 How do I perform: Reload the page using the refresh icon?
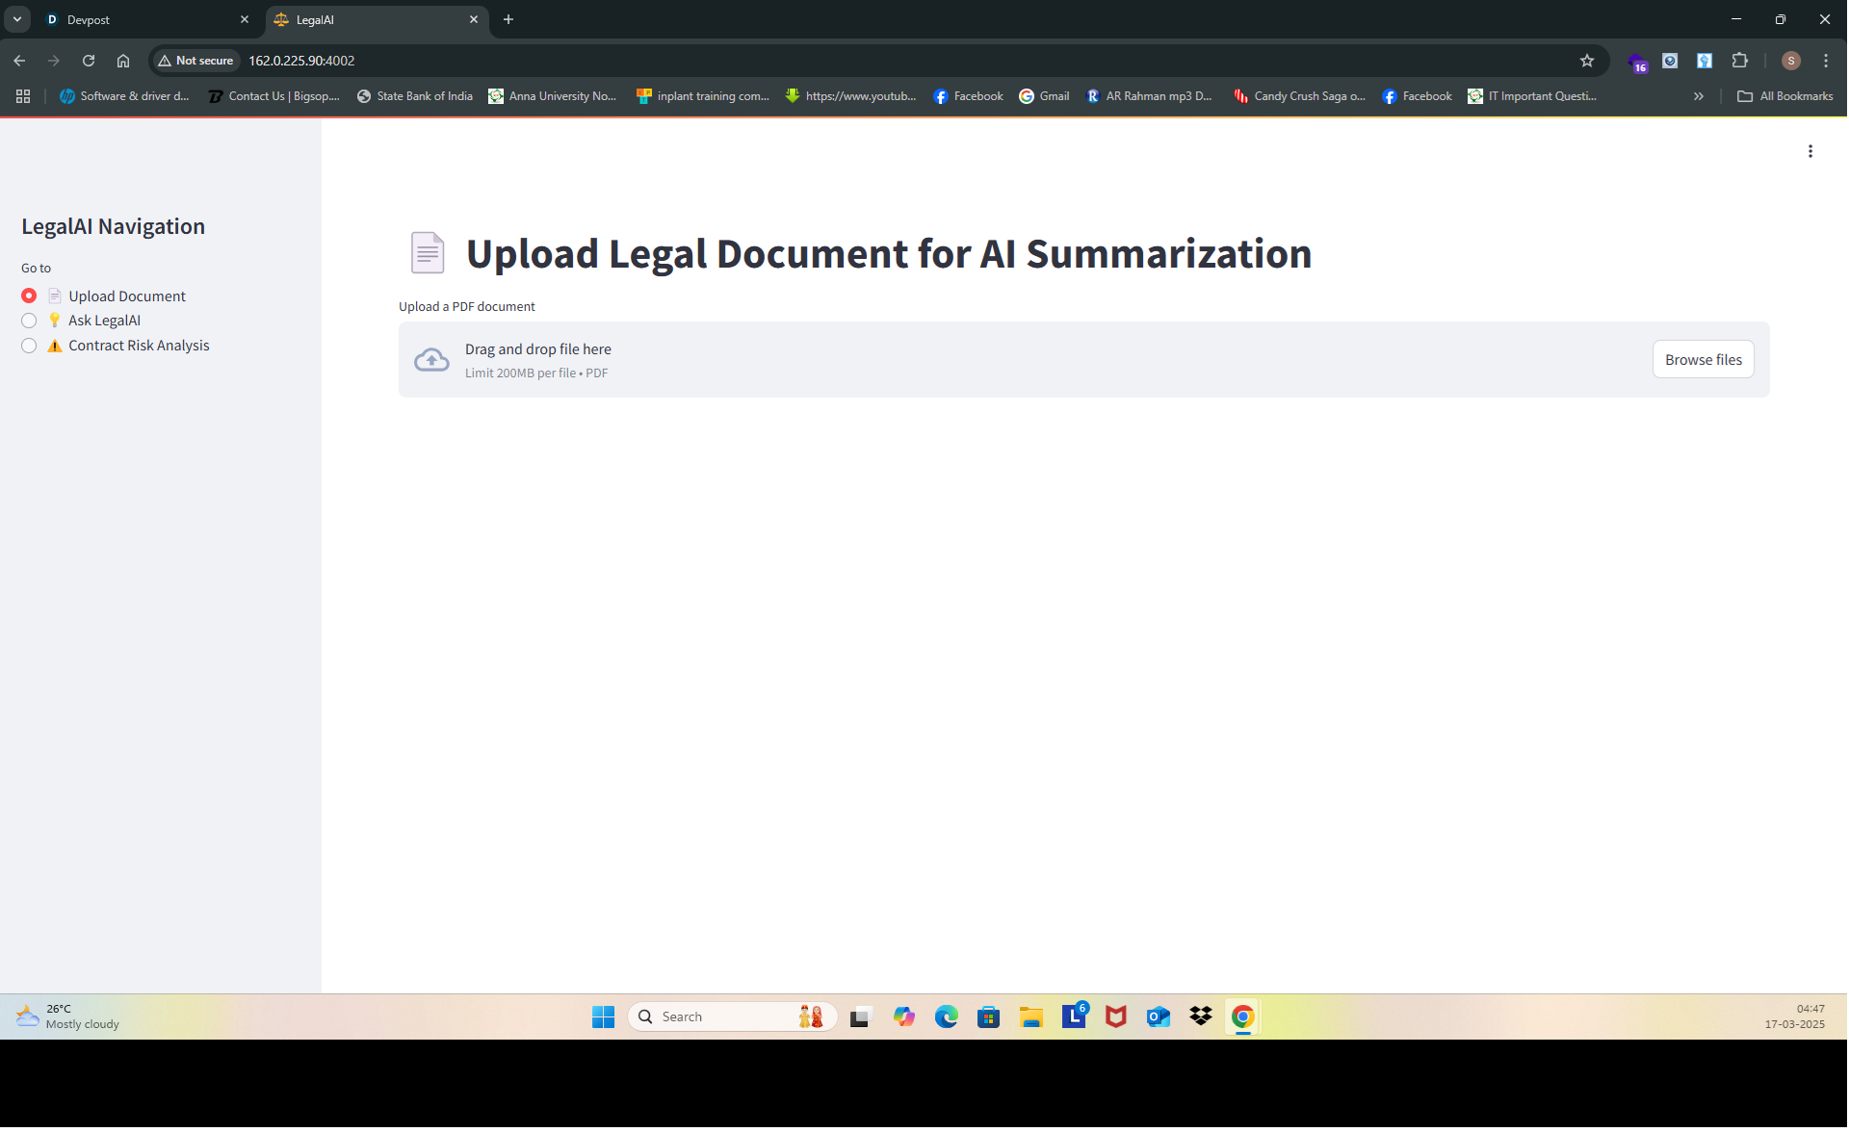pyautogui.click(x=89, y=60)
